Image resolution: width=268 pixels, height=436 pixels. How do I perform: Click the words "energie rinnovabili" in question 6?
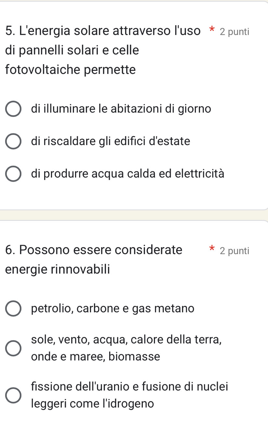58,269
